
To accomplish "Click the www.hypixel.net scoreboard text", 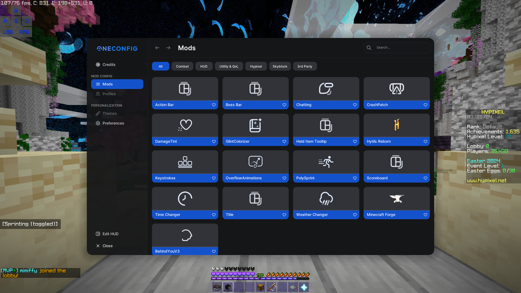I will click(x=487, y=181).
